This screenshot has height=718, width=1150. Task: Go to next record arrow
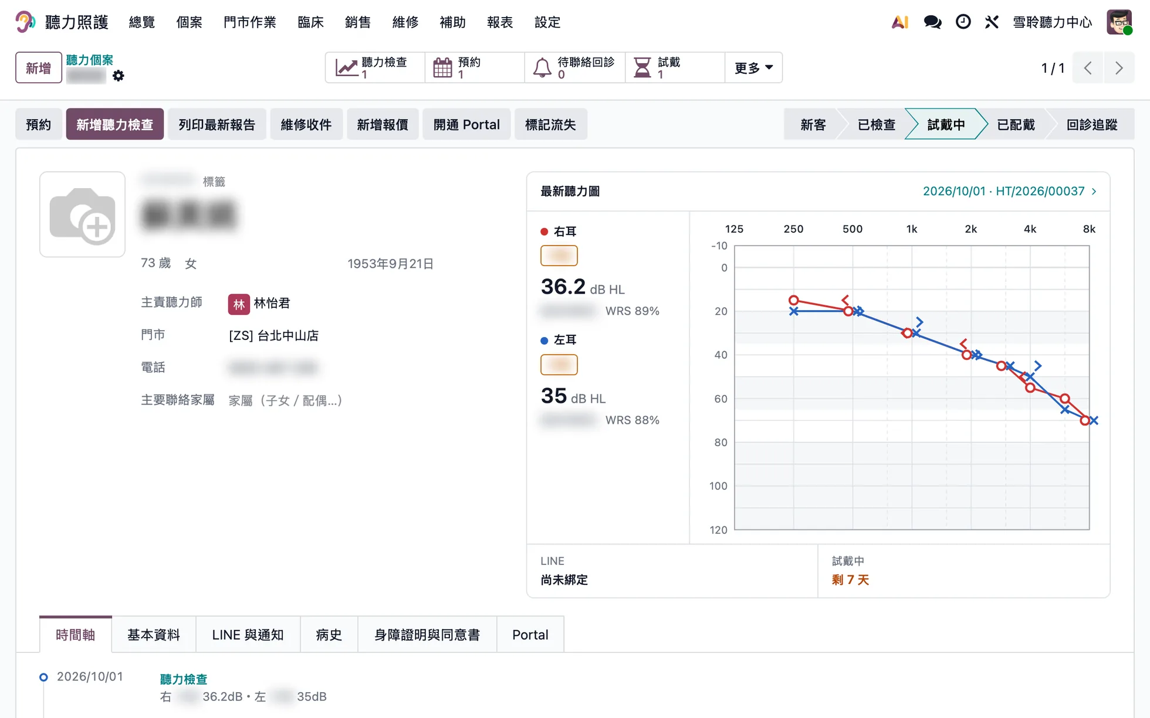(1119, 68)
